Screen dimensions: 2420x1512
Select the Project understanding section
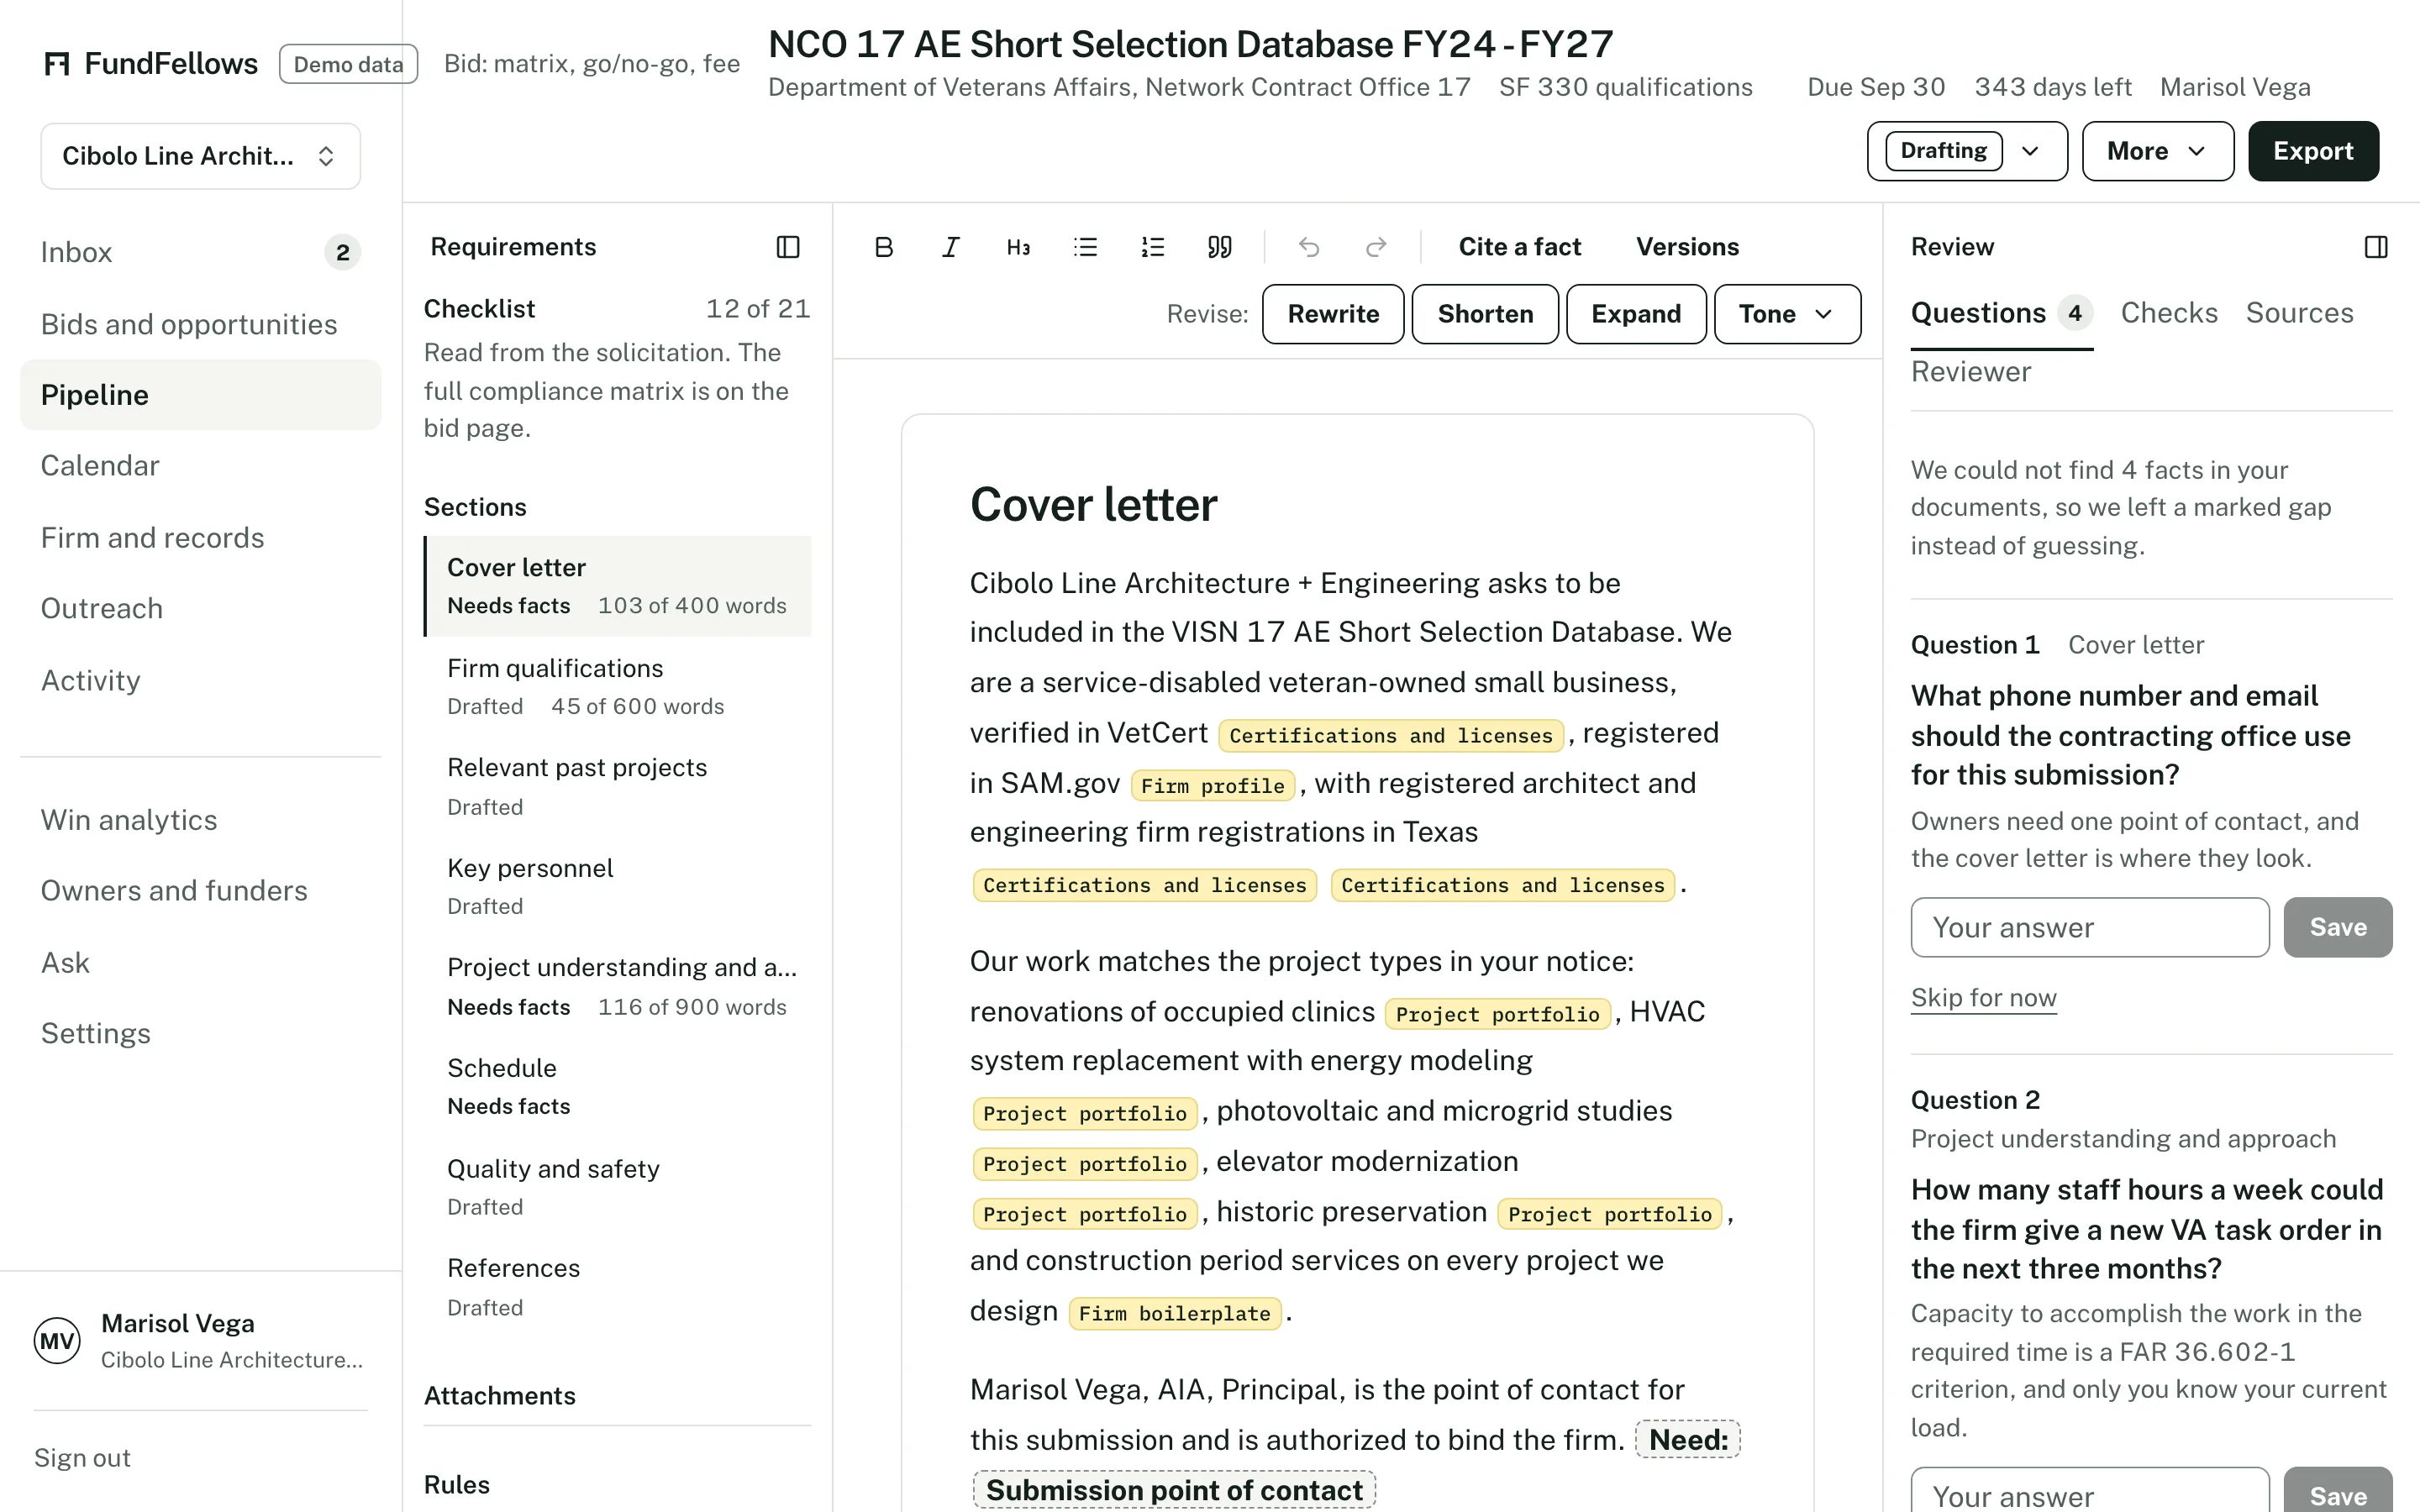tap(618, 987)
